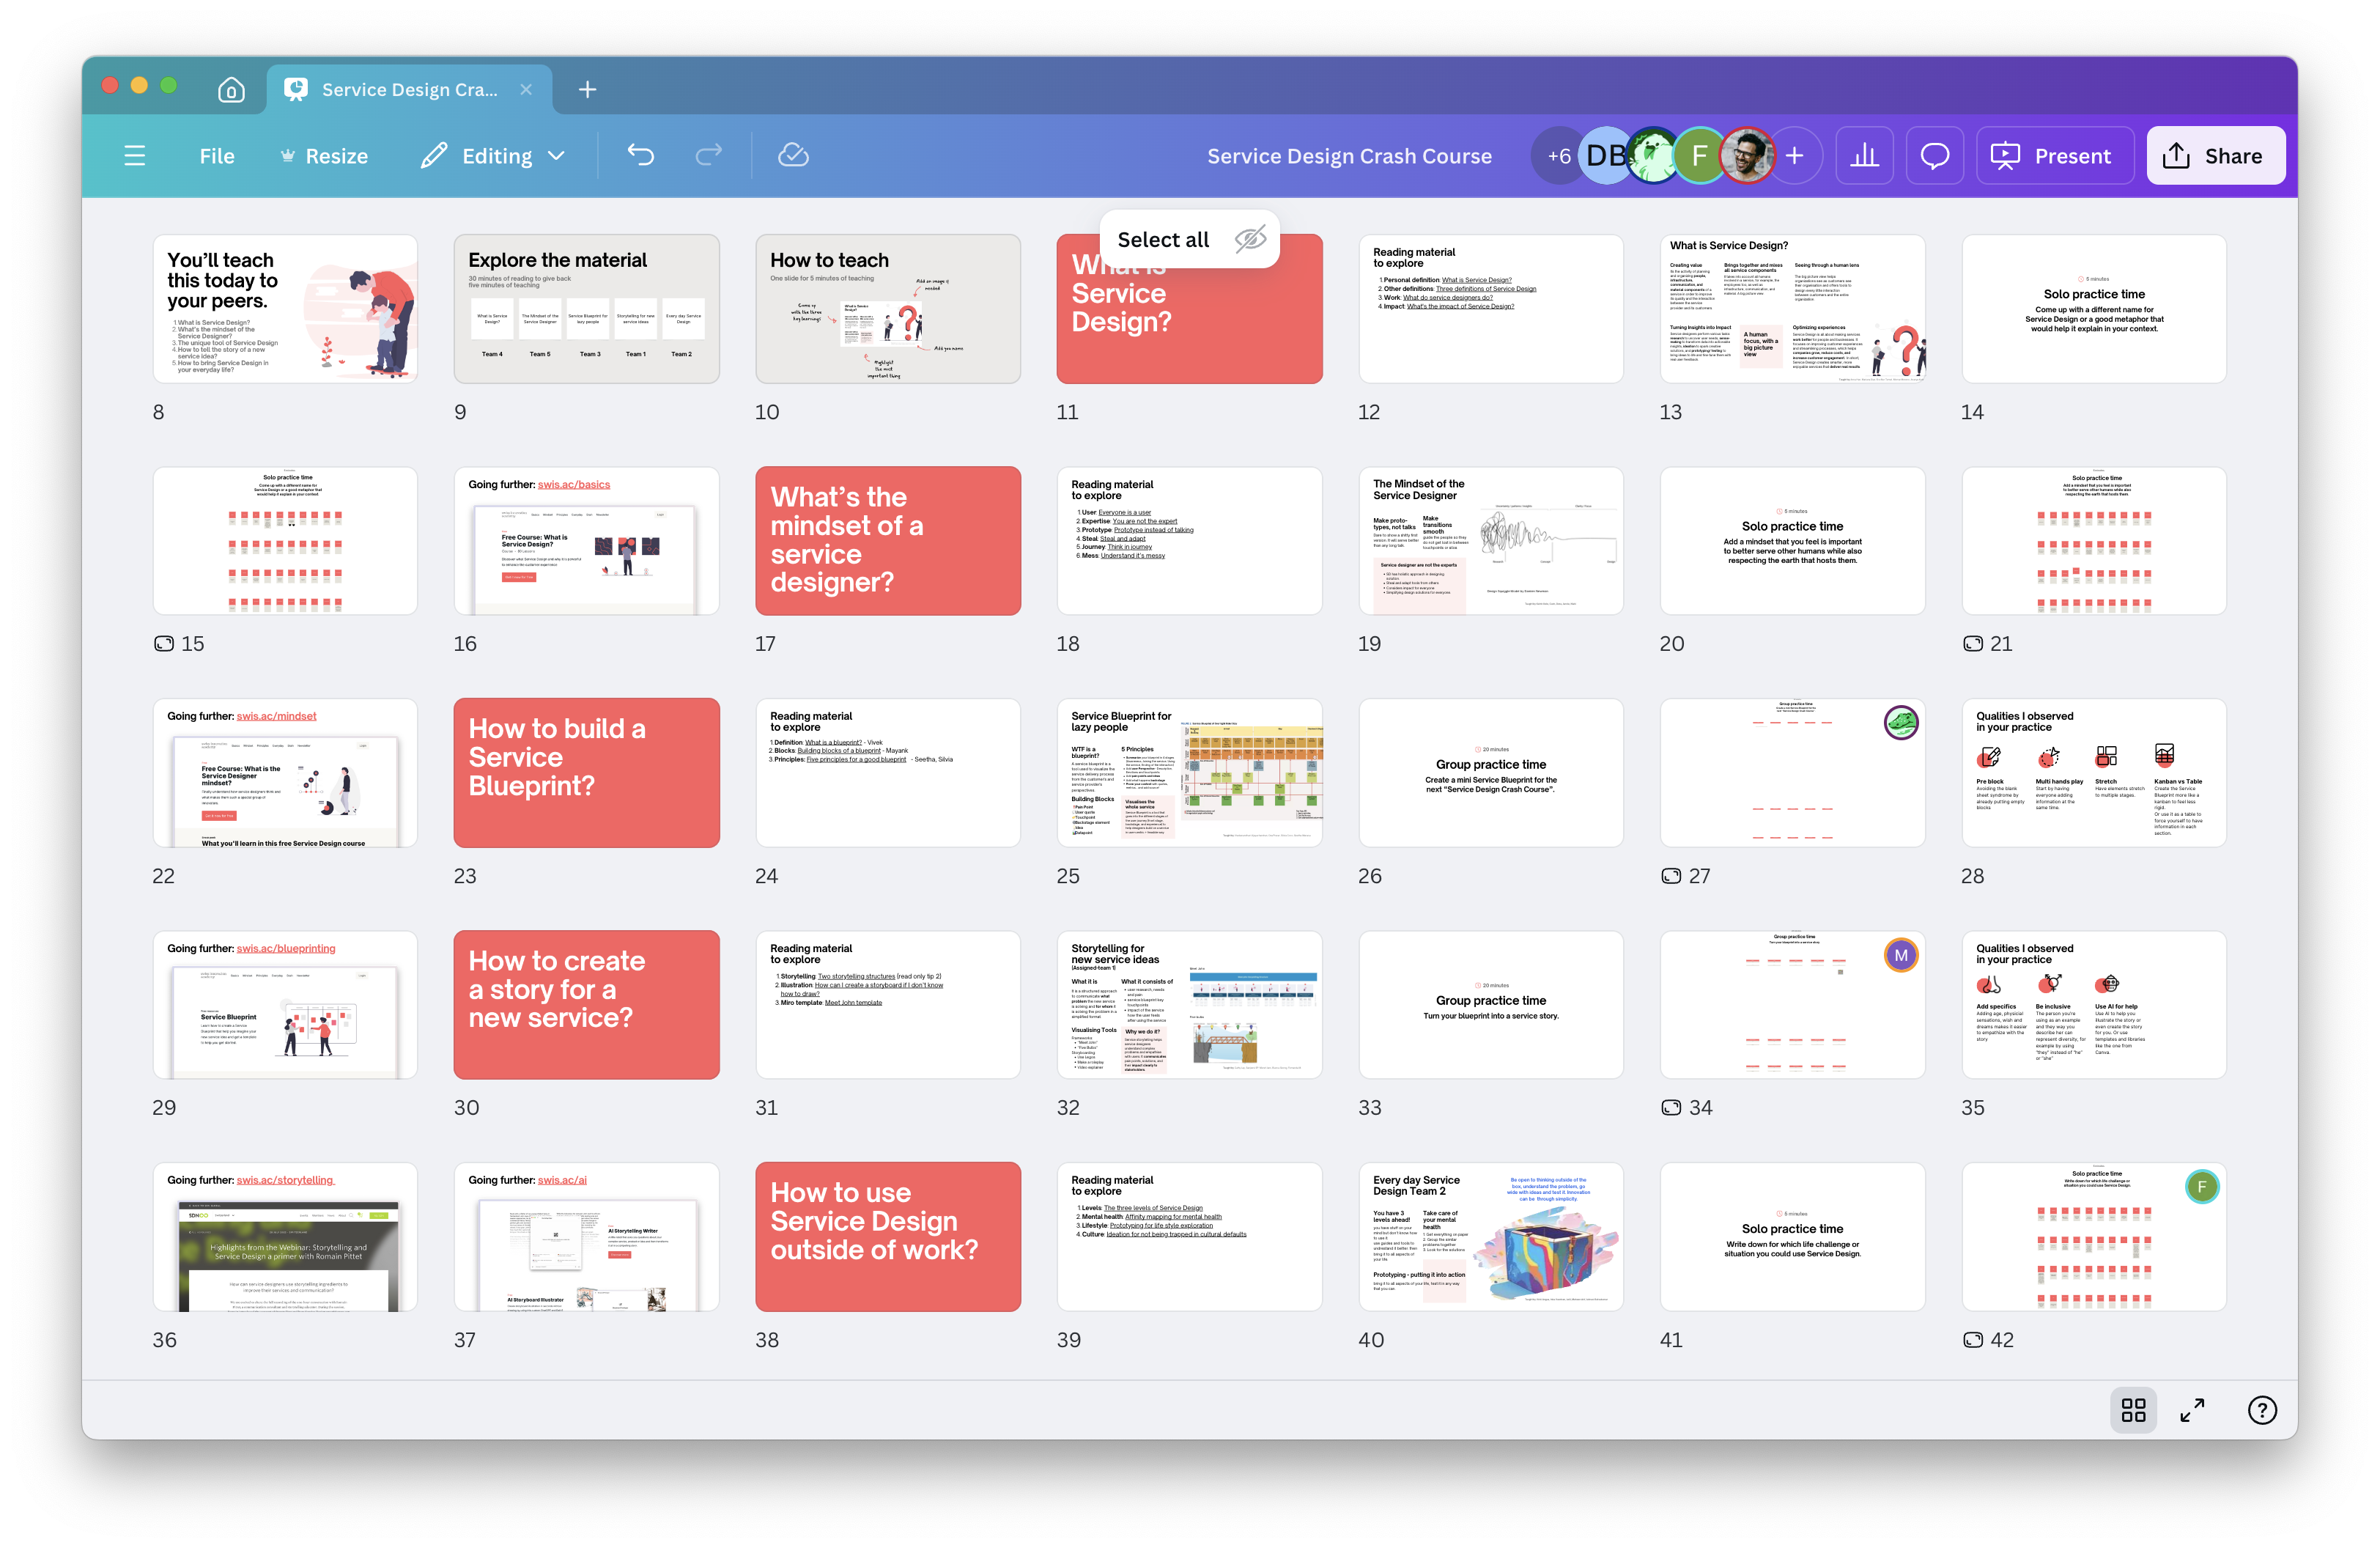Click the undo arrow icon
Screen dimensions: 2380x1548
640,155
